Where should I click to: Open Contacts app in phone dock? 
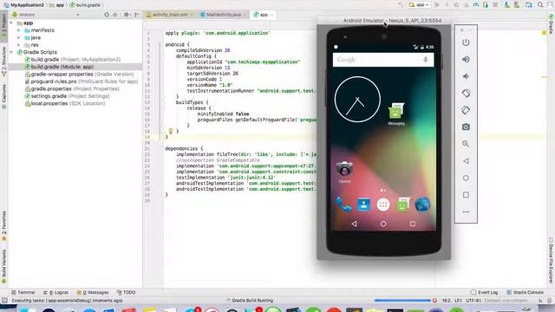(363, 205)
